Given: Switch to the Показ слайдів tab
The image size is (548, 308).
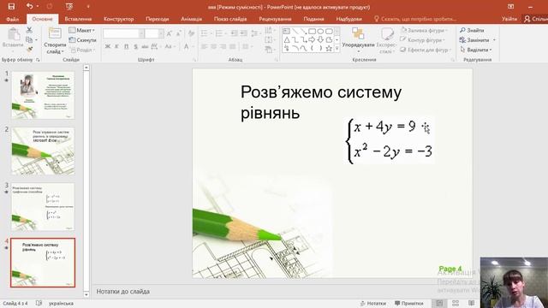Looking at the screenshot, I should coord(230,19).
